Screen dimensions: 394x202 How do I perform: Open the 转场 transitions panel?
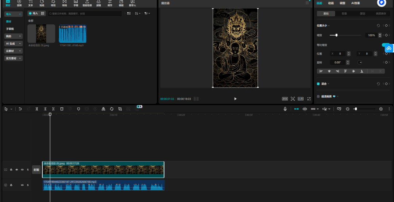click(x=65, y=3)
